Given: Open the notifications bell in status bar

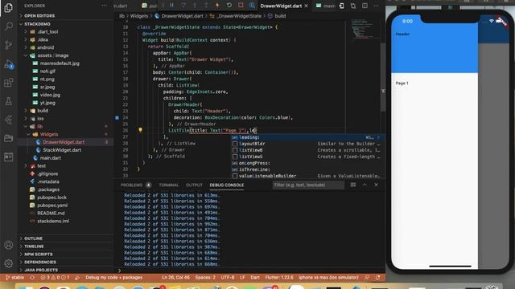Looking at the screenshot, I should [378, 278].
